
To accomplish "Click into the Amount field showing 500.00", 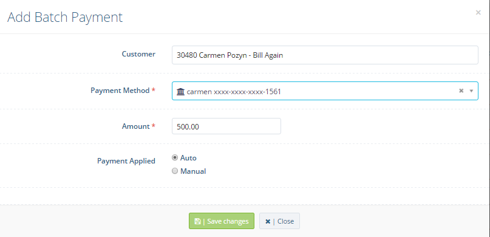I will [x=226, y=126].
